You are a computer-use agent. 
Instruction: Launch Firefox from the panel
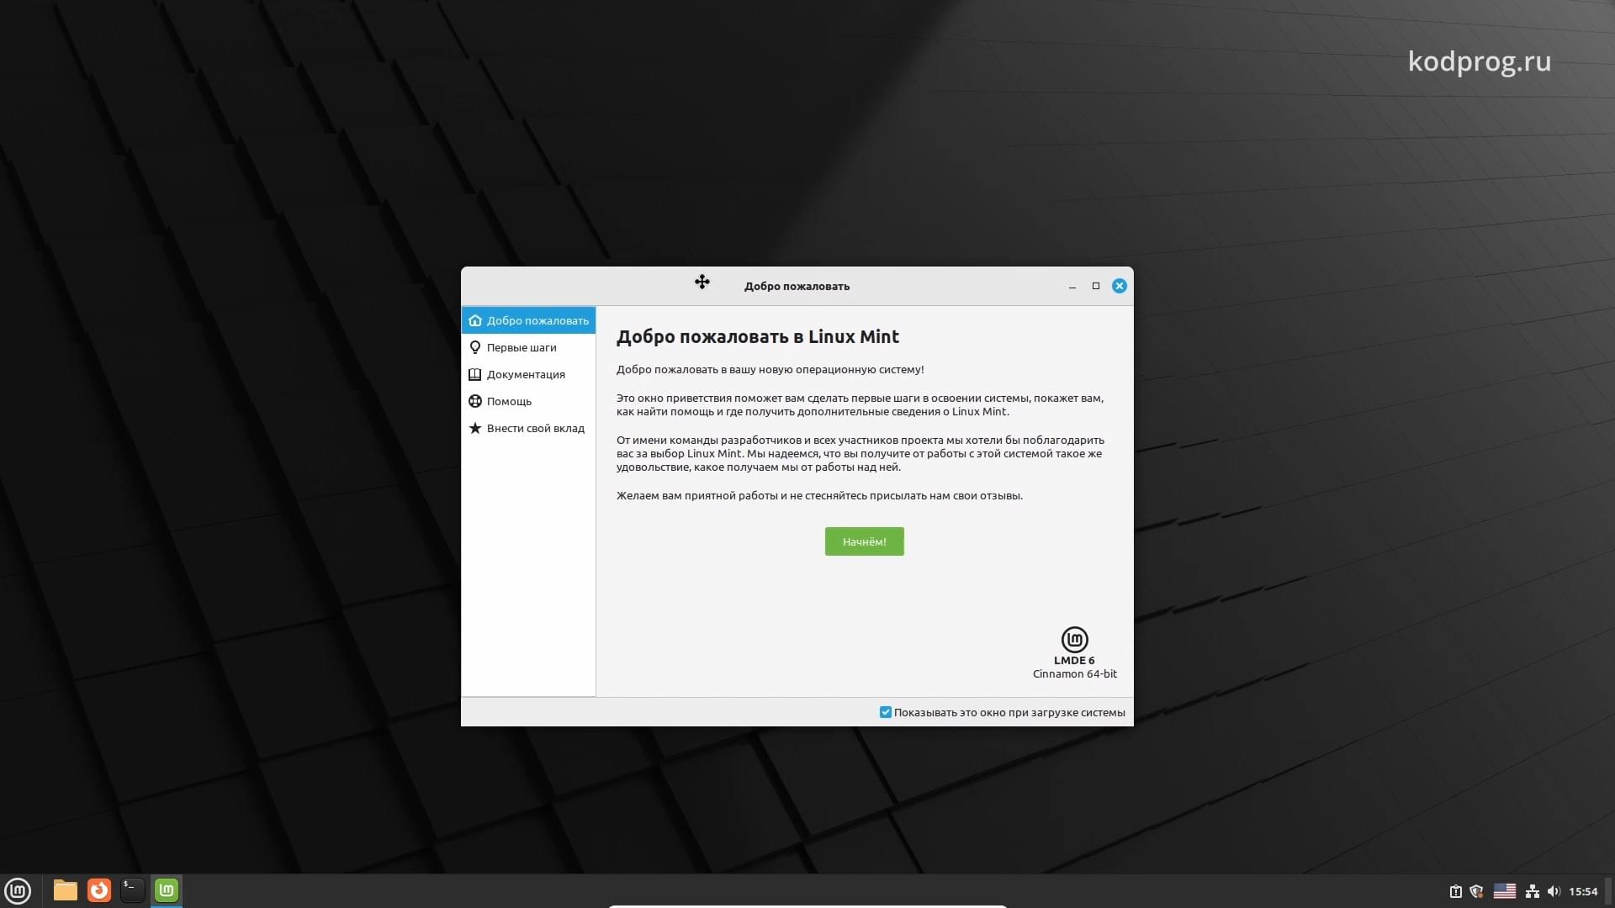99,890
